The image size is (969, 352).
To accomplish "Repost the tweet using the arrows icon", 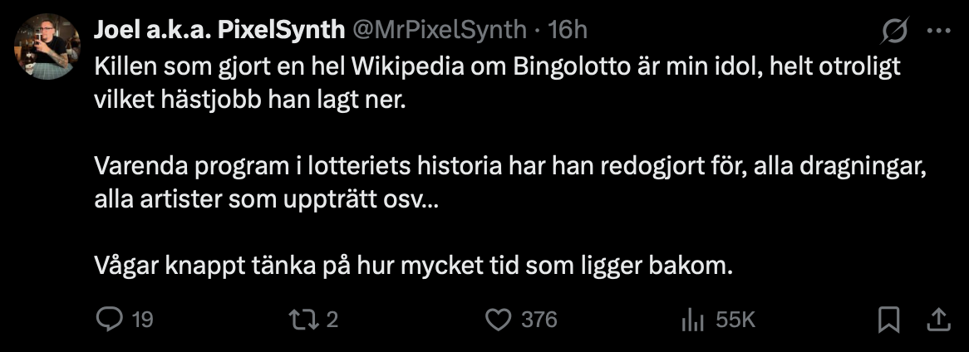I will click(x=304, y=320).
